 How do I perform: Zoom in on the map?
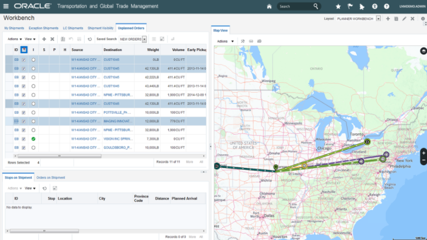(x=424, y=153)
